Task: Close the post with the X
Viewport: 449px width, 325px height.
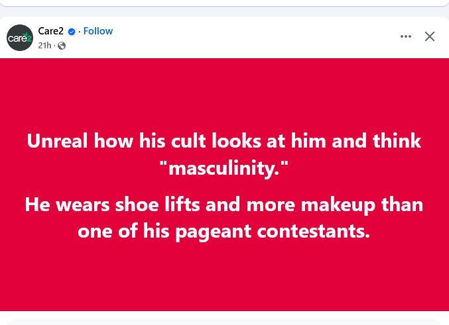Action: pos(430,36)
